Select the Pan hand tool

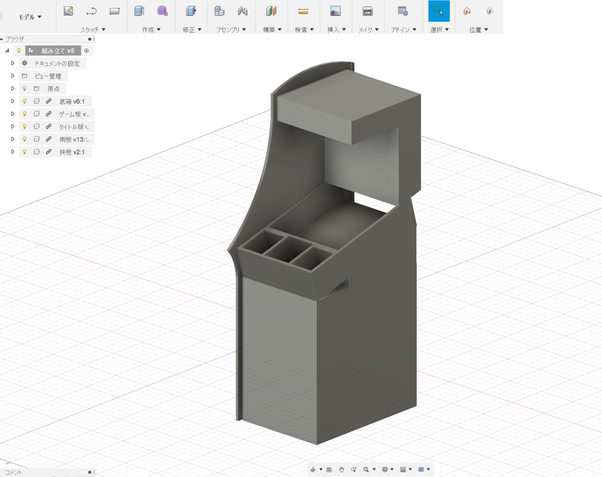pyautogui.click(x=341, y=470)
